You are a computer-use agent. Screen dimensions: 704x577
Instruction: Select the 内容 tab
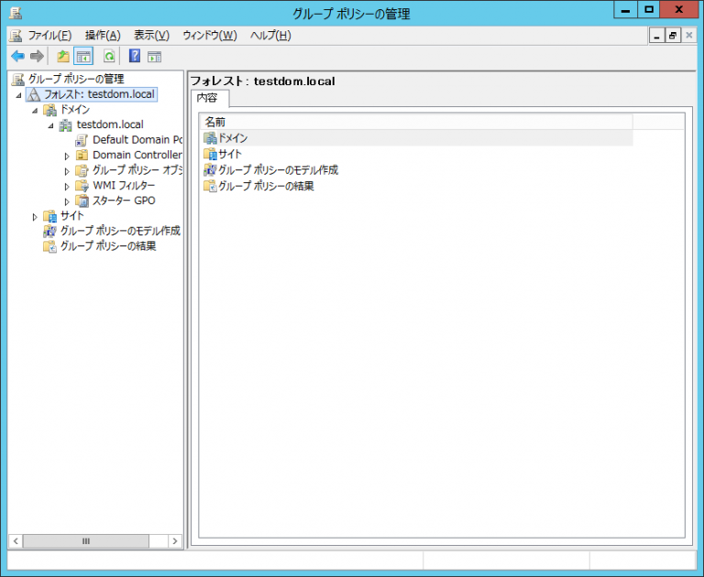210,98
